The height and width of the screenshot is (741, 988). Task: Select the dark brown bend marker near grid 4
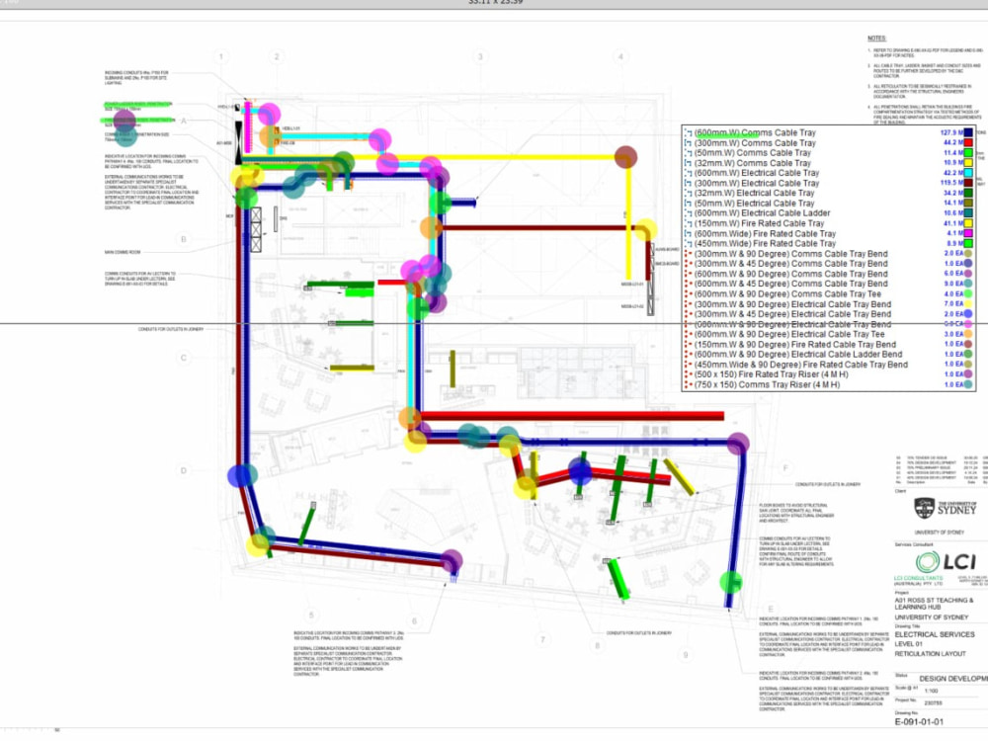click(625, 157)
